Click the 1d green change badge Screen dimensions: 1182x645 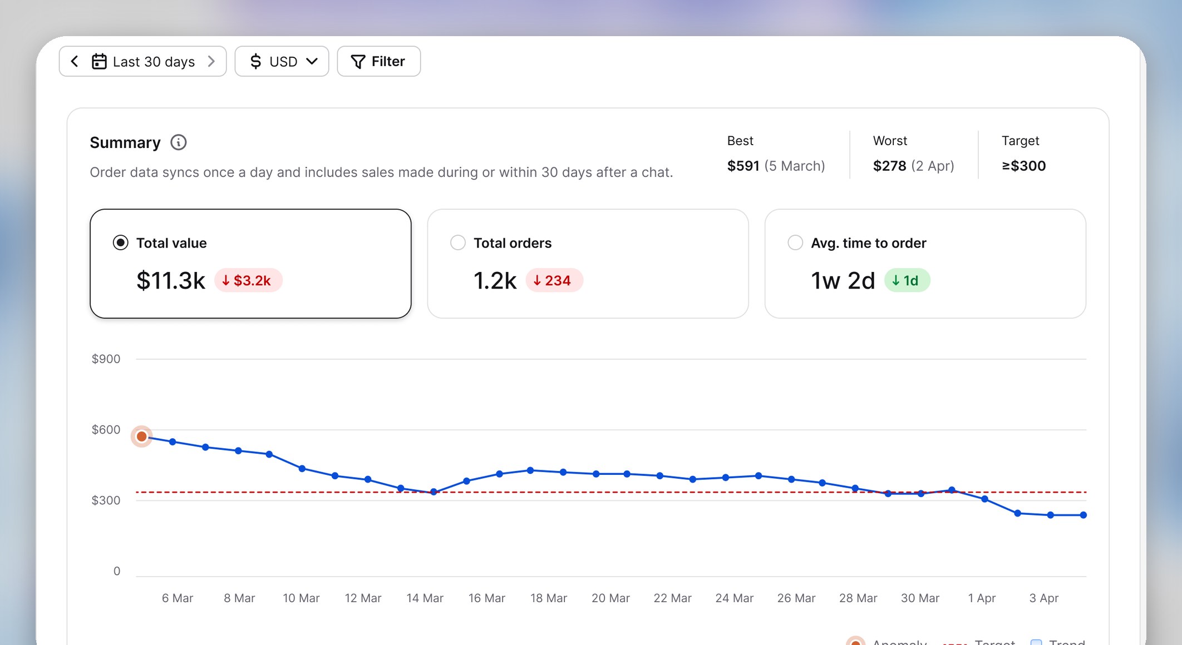tap(907, 280)
